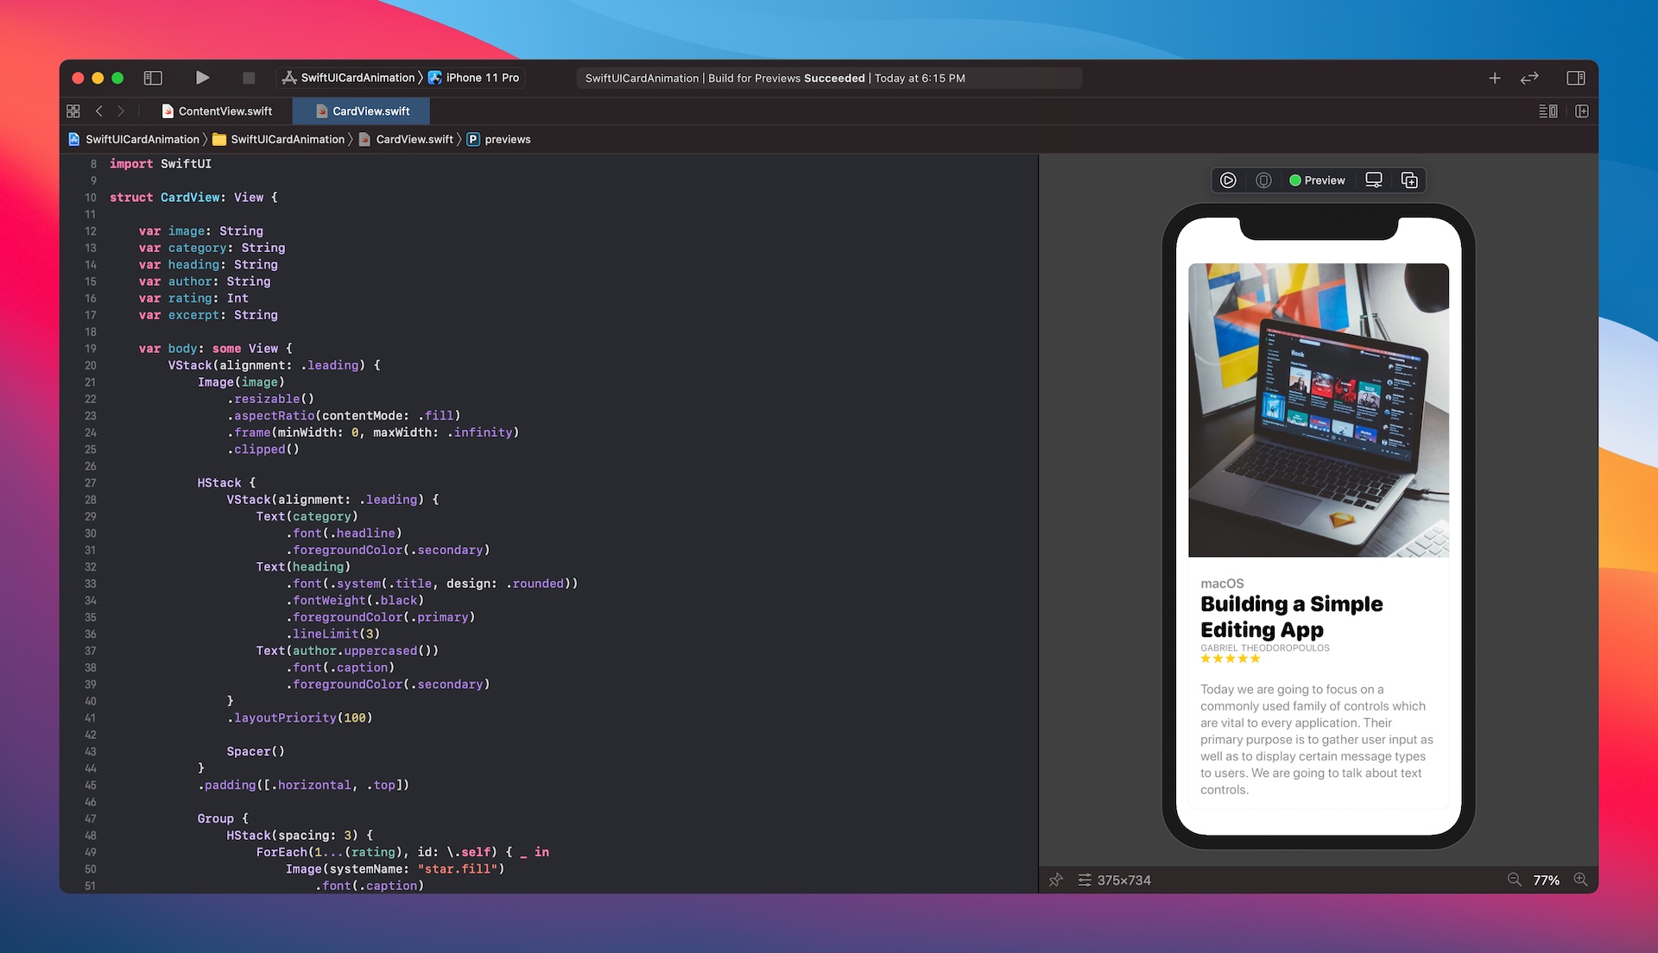Toggle the Preview active green button

[x=1316, y=180]
